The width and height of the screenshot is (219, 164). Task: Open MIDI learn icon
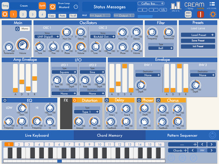[188, 15]
